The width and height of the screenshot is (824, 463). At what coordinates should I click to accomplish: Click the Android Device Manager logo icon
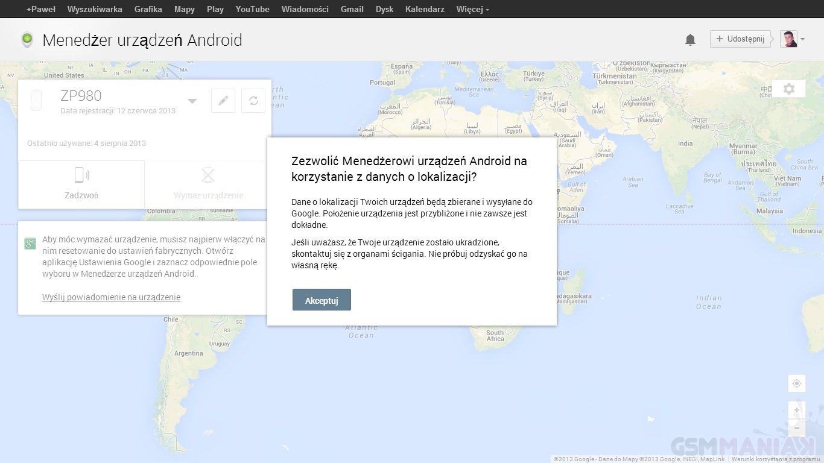[x=27, y=40]
